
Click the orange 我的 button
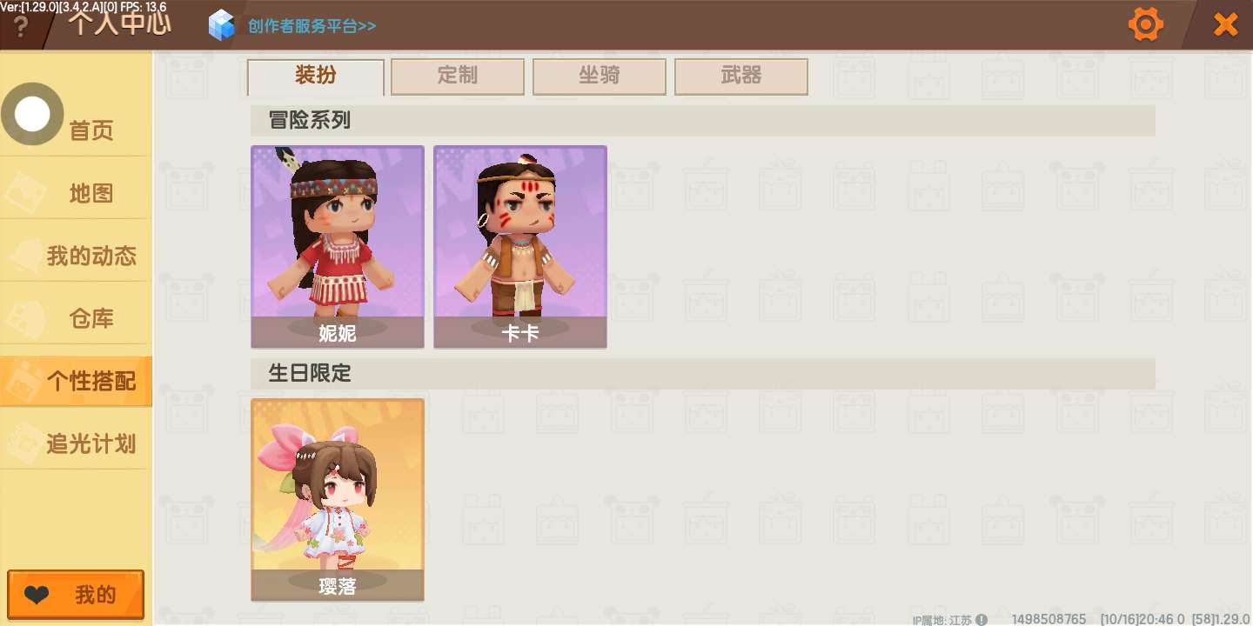tap(76, 595)
